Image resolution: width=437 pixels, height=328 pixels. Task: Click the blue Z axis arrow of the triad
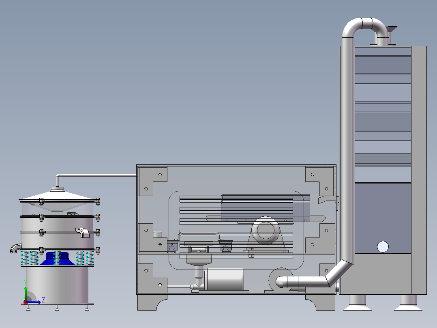(34, 302)
